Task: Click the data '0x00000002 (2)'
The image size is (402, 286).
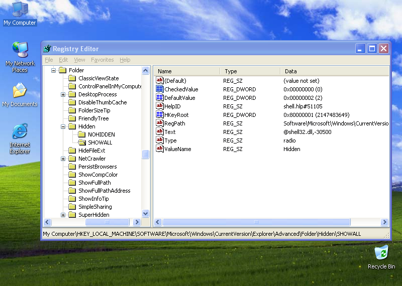Action: (x=303, y=98)
